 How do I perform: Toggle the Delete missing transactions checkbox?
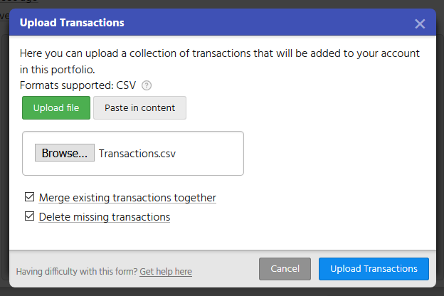[29, 216]
